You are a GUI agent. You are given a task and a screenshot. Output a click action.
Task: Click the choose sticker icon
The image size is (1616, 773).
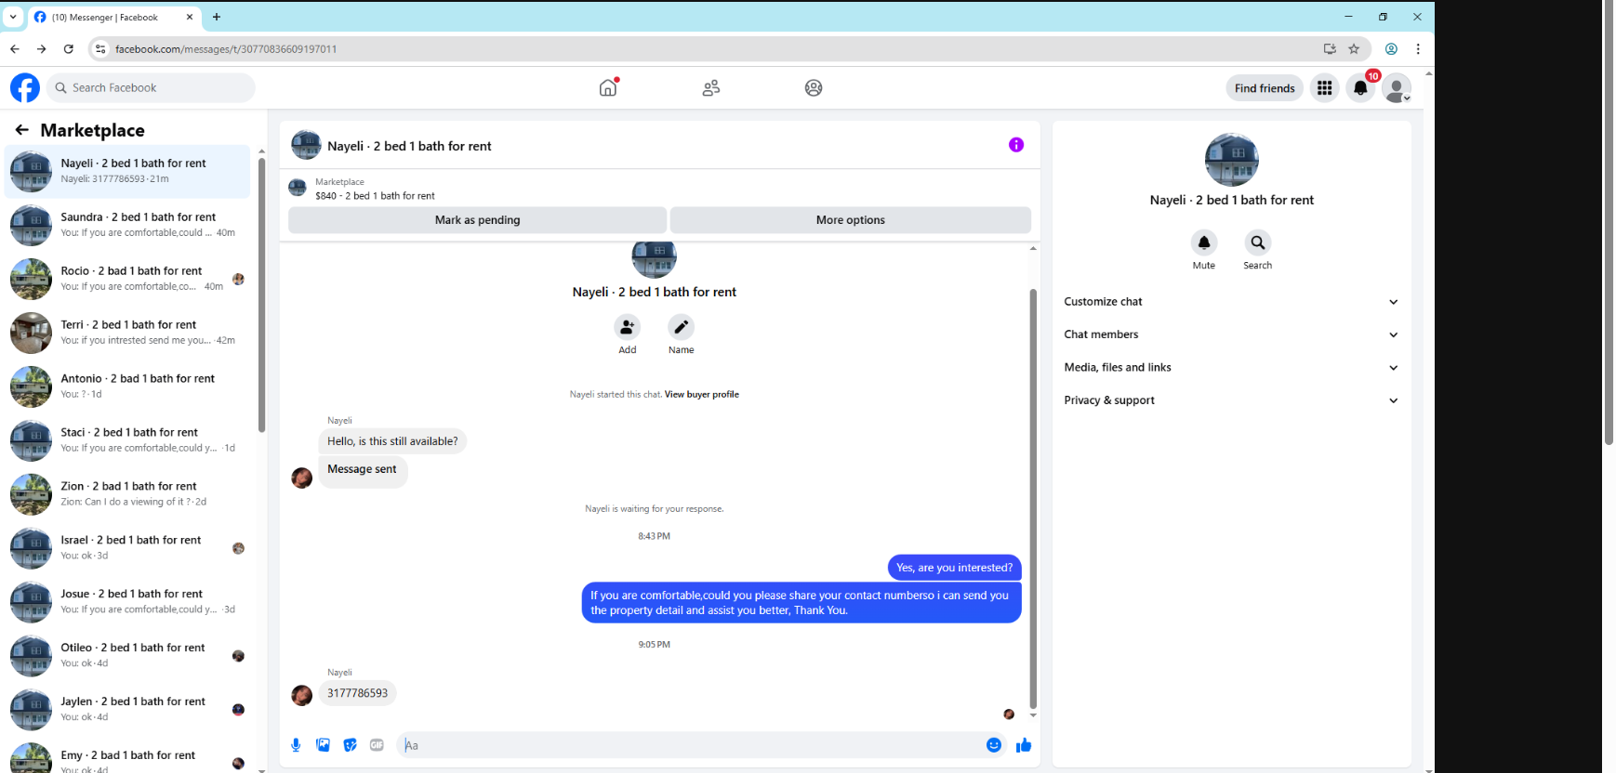(350, 745)
